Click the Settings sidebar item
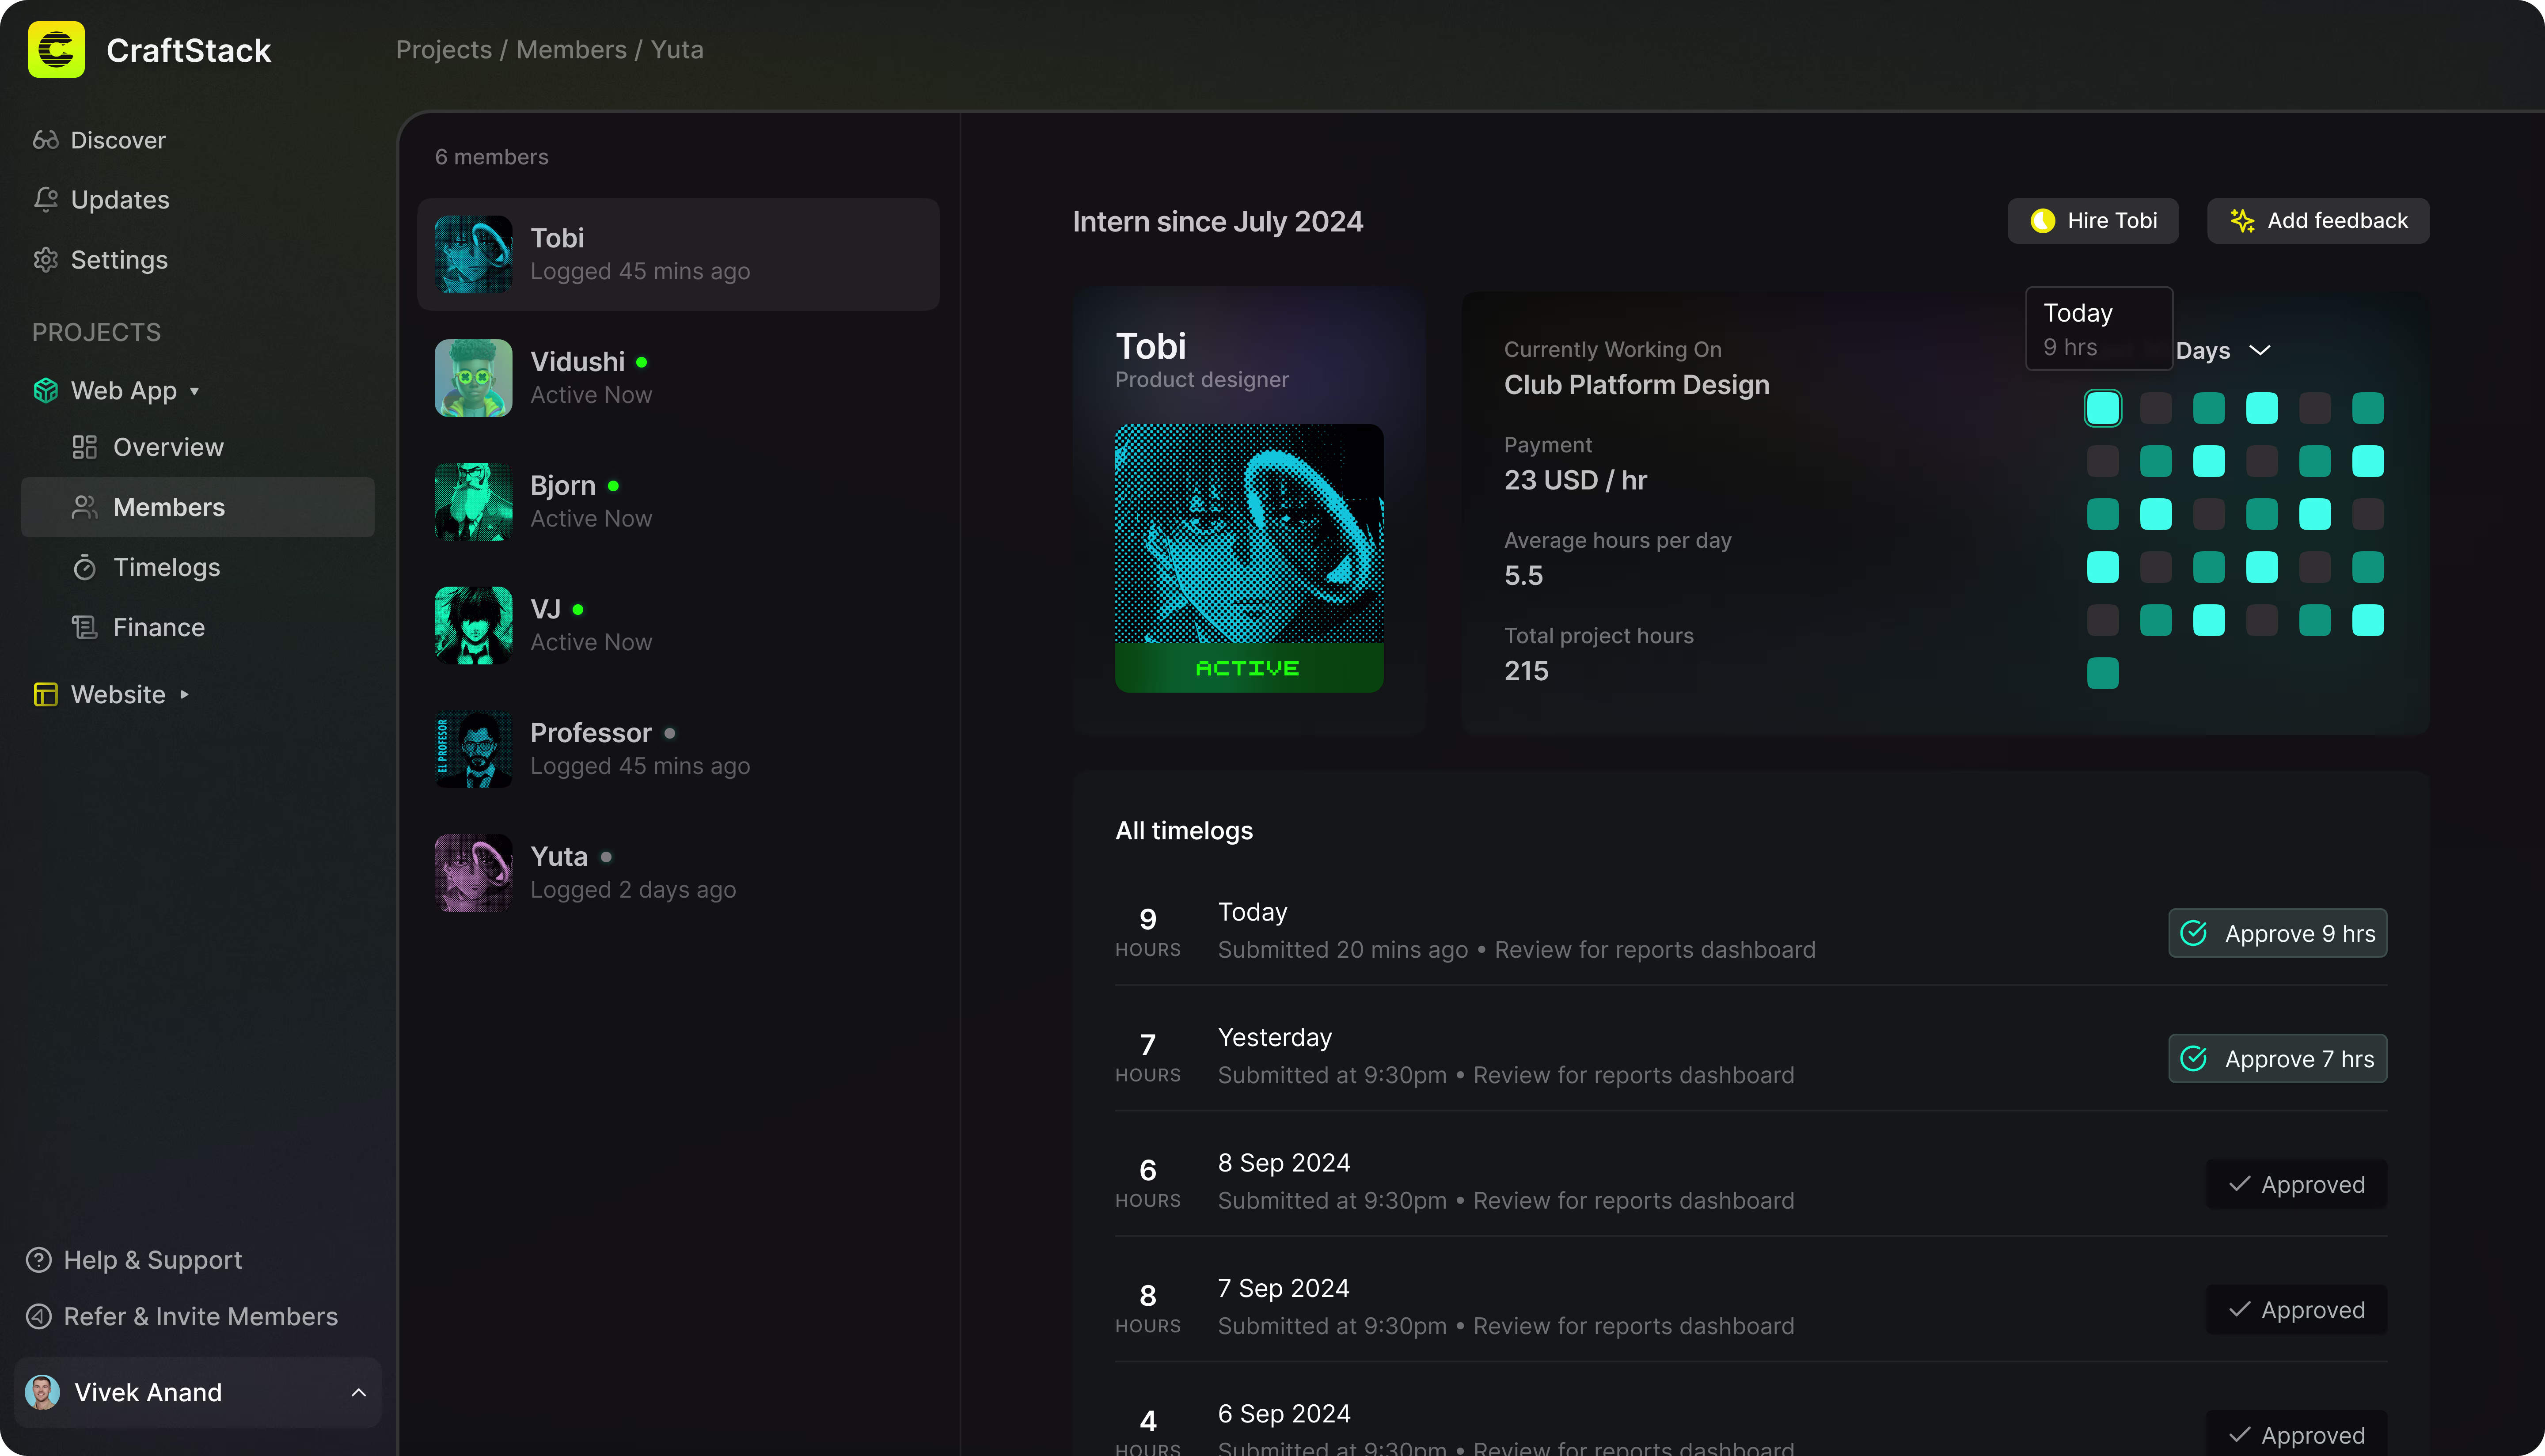2545x1456 pixels. [119, 260]
